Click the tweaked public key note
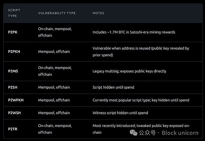 point(141,126)
